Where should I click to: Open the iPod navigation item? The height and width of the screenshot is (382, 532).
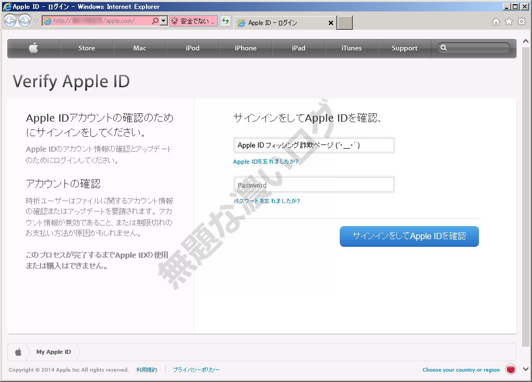192,48
